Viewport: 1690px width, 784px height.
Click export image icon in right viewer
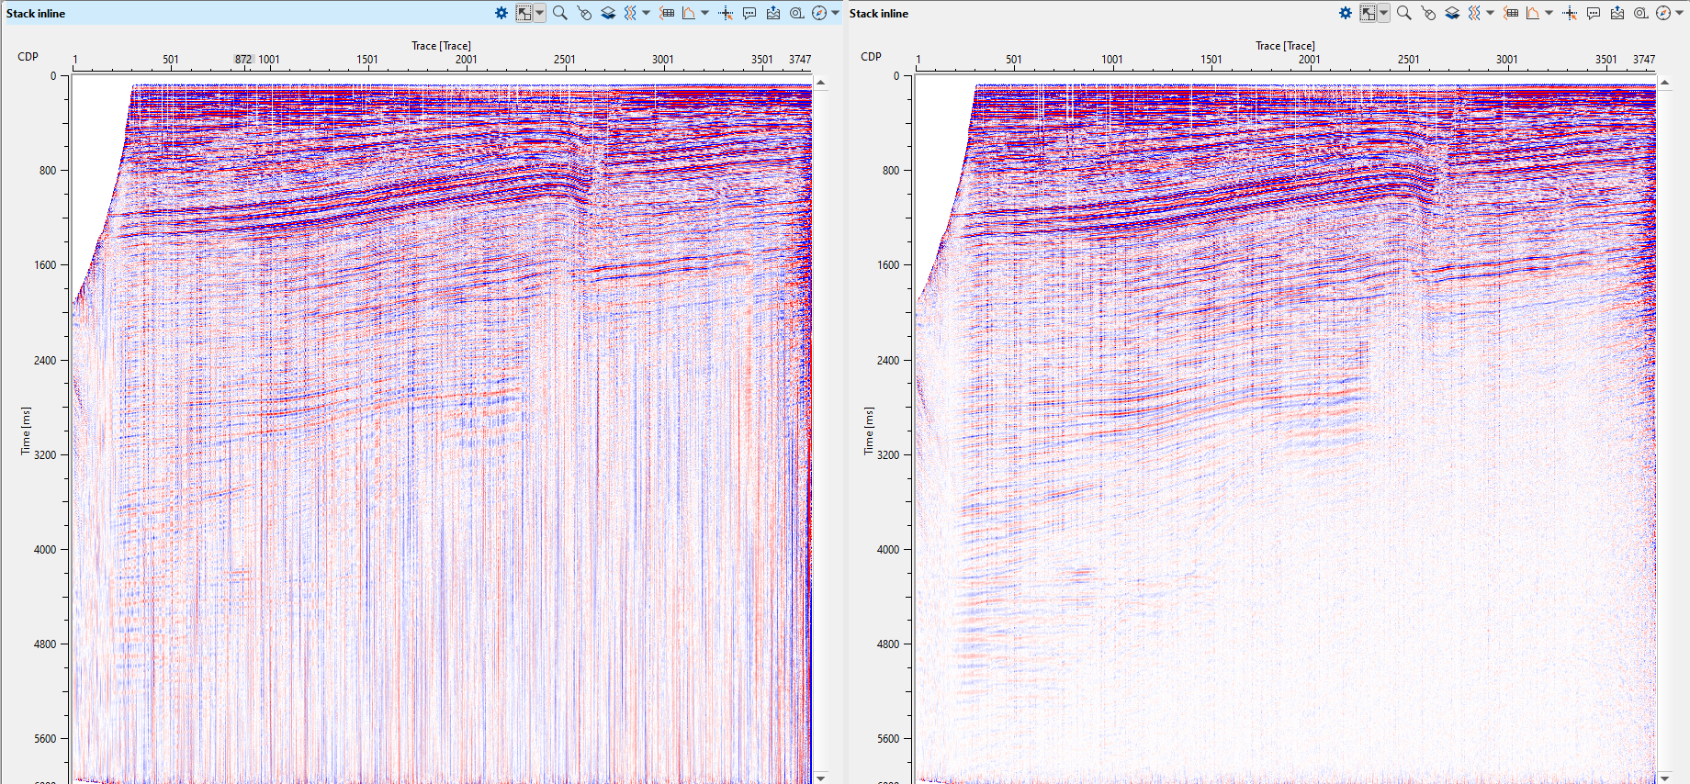tap(1617, 13)
